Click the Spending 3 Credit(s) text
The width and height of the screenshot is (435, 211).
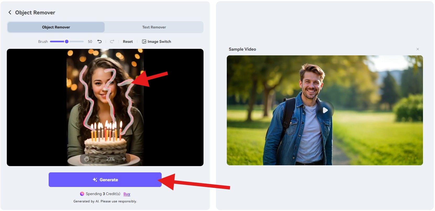pyautogui.click(x=103, y=194)
